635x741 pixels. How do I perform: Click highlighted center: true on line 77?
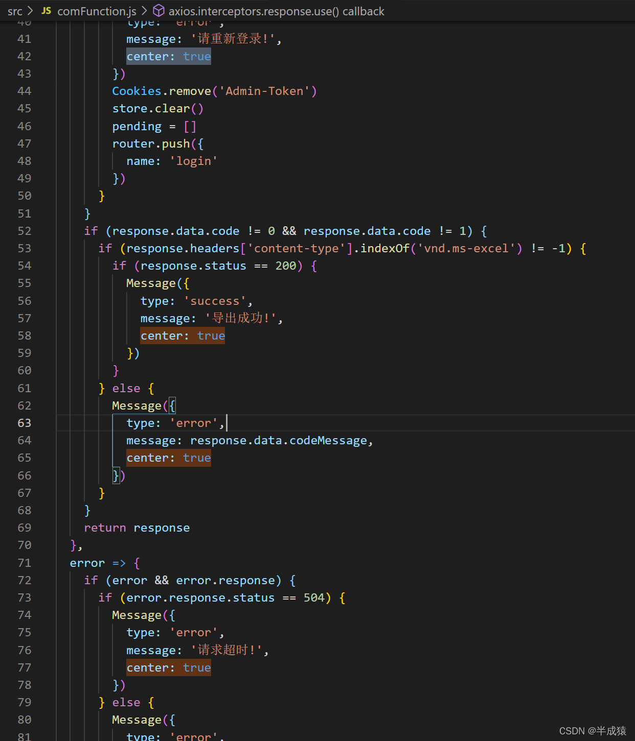coord(169,667)
